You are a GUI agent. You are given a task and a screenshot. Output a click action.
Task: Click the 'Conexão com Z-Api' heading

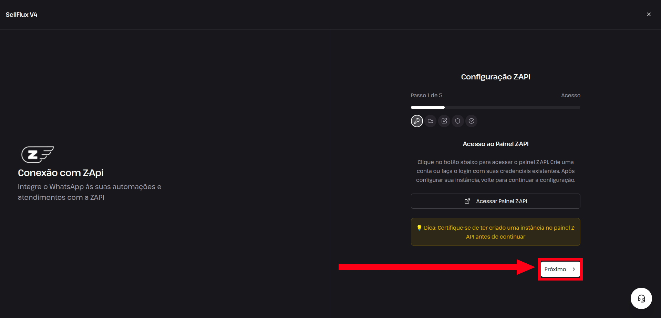(x=61, y=173)
